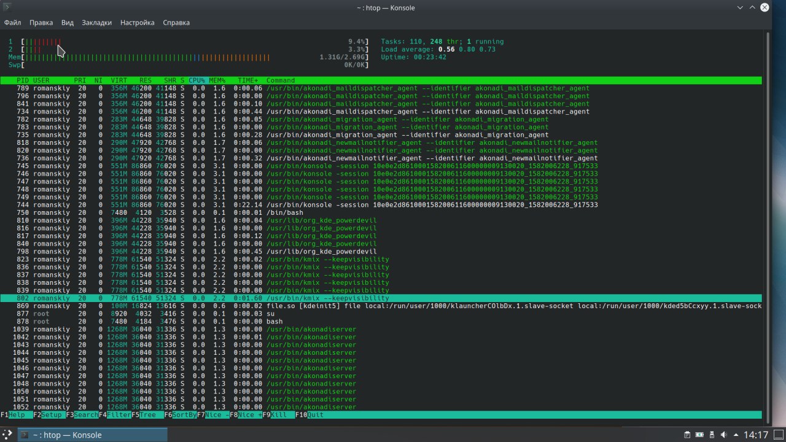Open the removable device notifier icon
Image resolution: width=786 pixels, height=442 pixels.
click(x=711, y=435)
